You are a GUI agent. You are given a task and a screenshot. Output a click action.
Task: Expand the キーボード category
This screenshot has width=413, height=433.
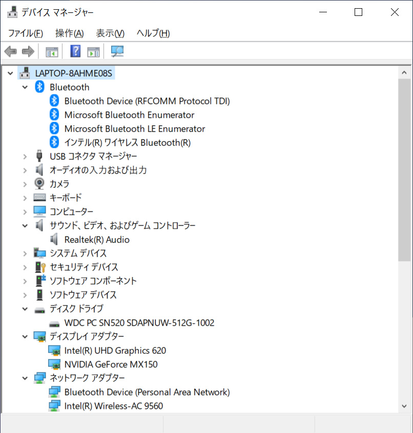(25, 197)
